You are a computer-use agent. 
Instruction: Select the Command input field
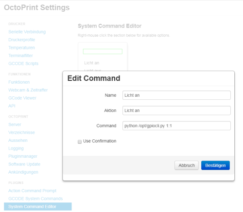click(x=176, y=126)
